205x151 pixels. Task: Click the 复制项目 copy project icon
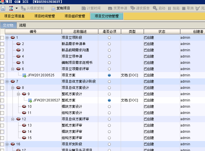(x=53, y=8)
